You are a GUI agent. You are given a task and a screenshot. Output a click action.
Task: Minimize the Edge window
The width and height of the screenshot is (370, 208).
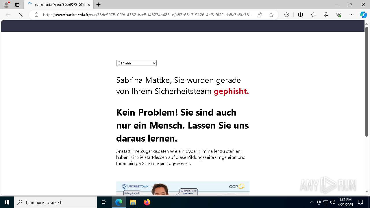pyautogui.click(x=336, y=5)
